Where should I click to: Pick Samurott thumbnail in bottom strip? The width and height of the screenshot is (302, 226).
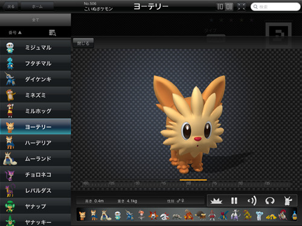(129, 215)
